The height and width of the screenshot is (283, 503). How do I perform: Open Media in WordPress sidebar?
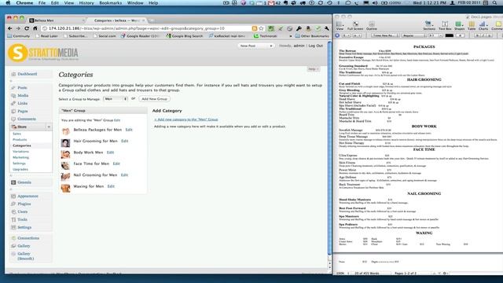coord(23,96)
